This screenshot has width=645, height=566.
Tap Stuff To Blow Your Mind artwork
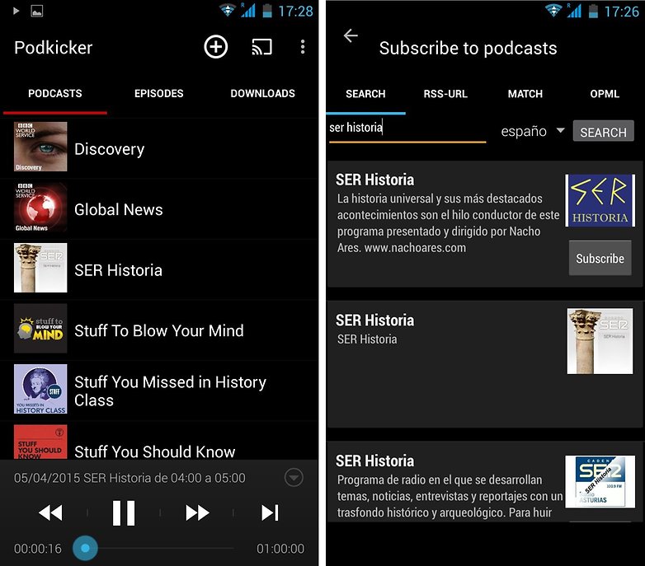point(40,328)
